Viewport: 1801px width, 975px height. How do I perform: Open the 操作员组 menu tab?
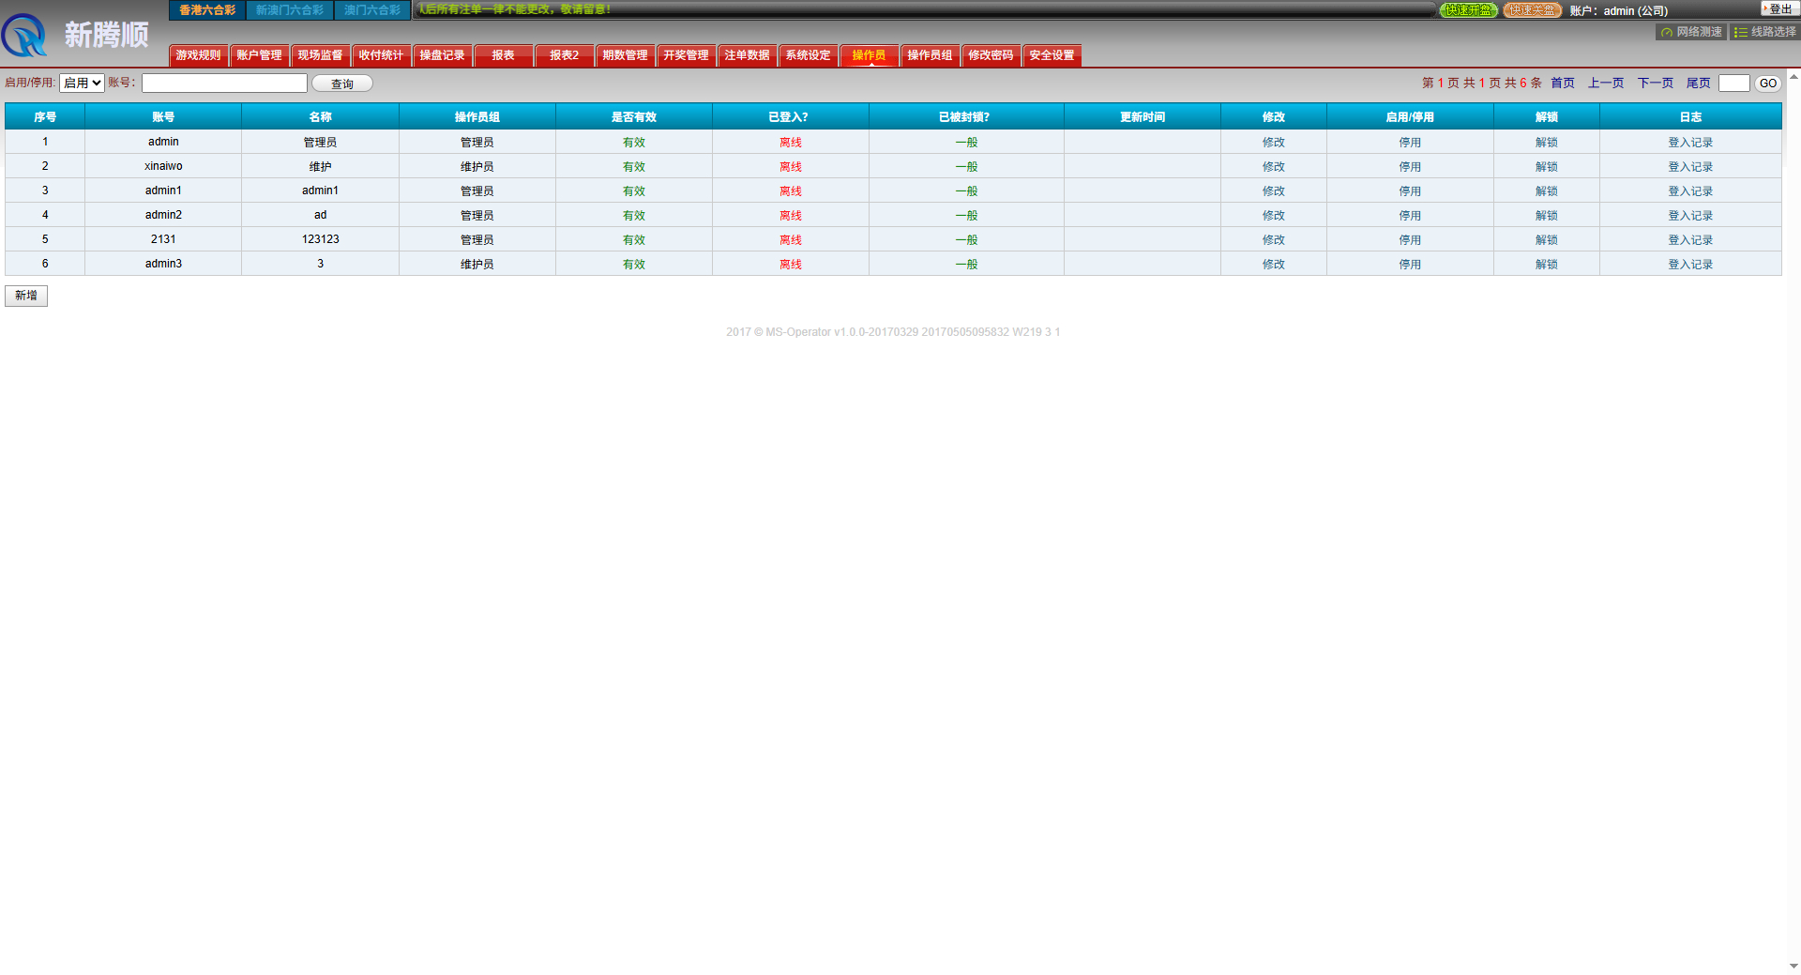click(x=930, y=55)
